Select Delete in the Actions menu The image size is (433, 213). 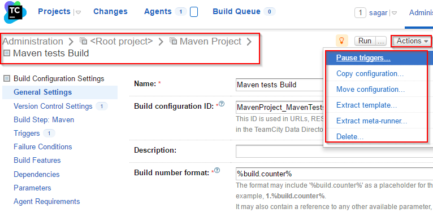(350, 136)
